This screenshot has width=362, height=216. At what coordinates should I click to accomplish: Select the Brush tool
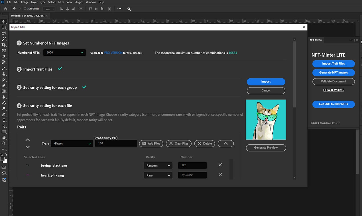click(x=4, y=68)
